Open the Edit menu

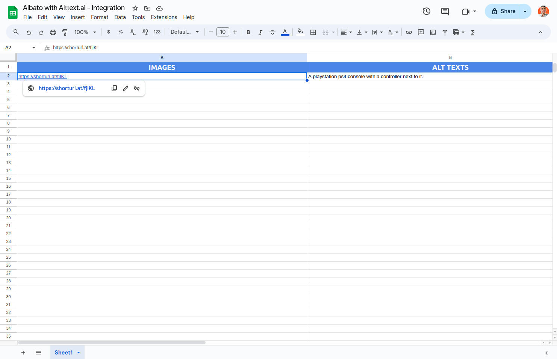[42, 17]
